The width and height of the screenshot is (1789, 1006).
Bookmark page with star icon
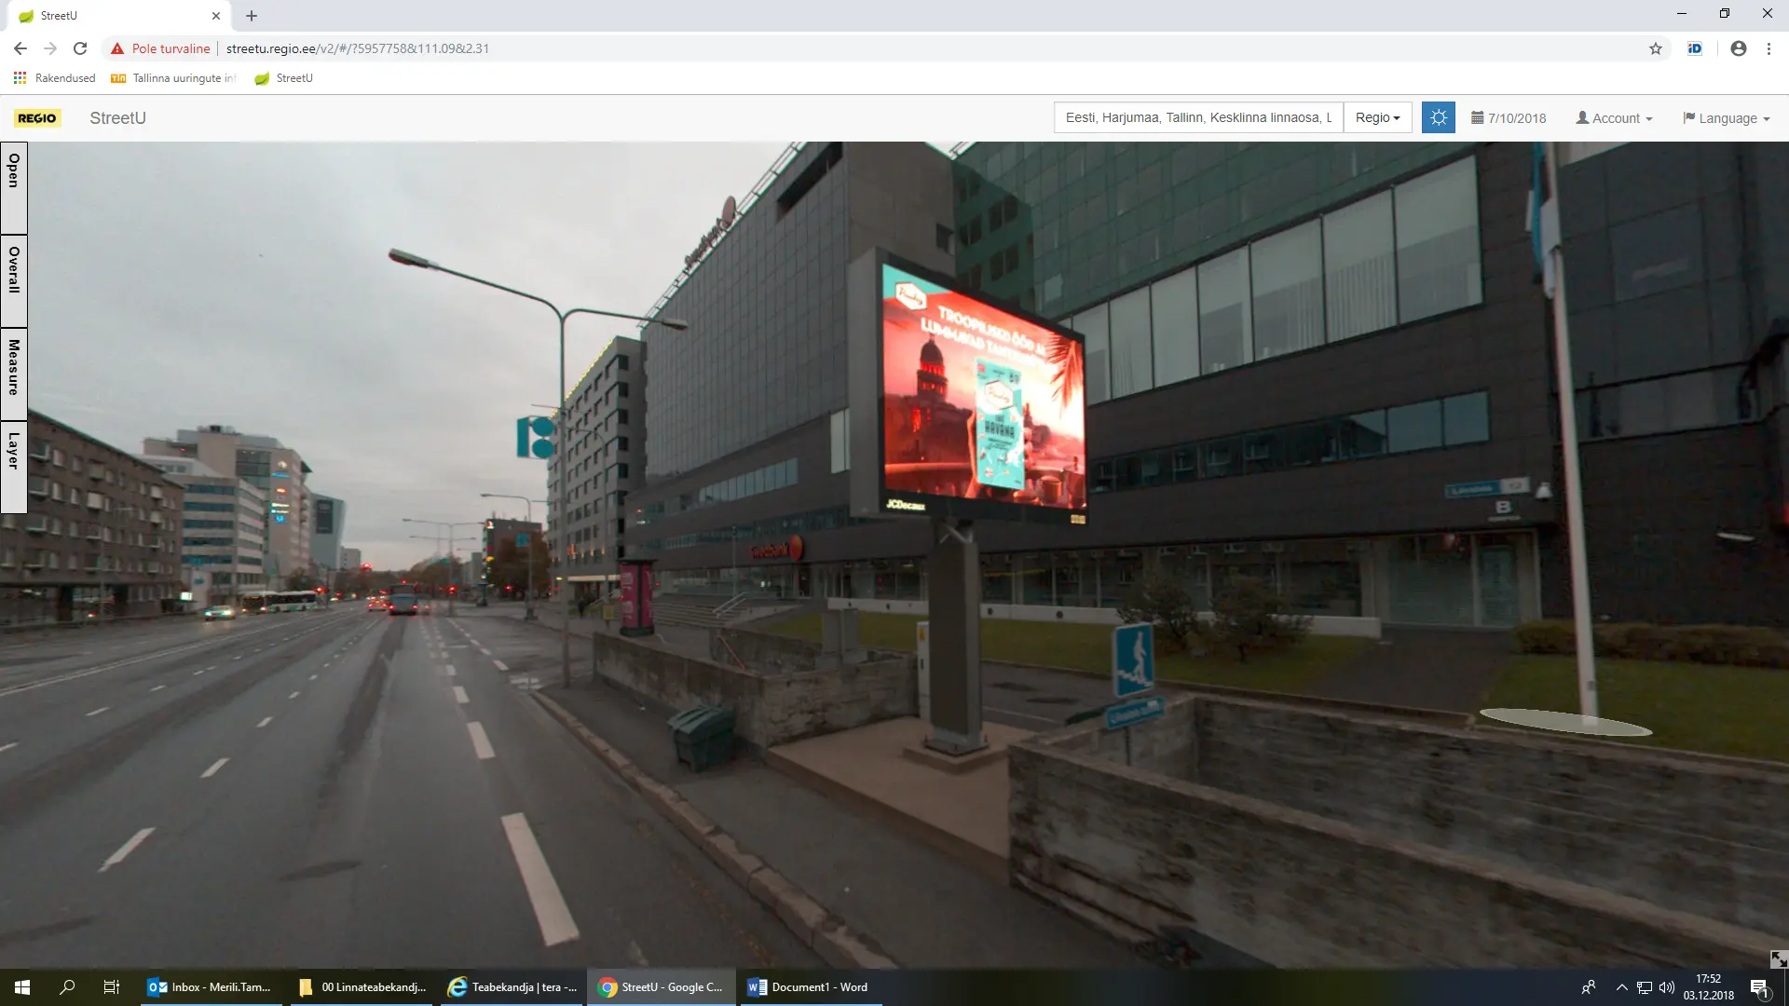(1655, 48)
